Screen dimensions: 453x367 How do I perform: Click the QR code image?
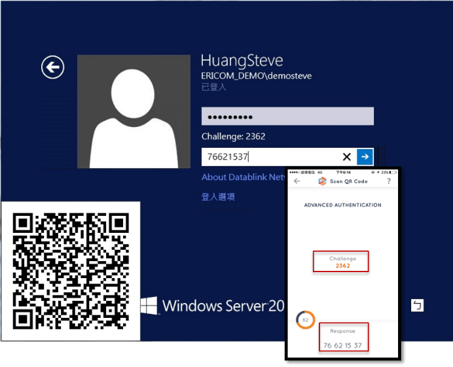pyautogui.click(x=71, y=271)
